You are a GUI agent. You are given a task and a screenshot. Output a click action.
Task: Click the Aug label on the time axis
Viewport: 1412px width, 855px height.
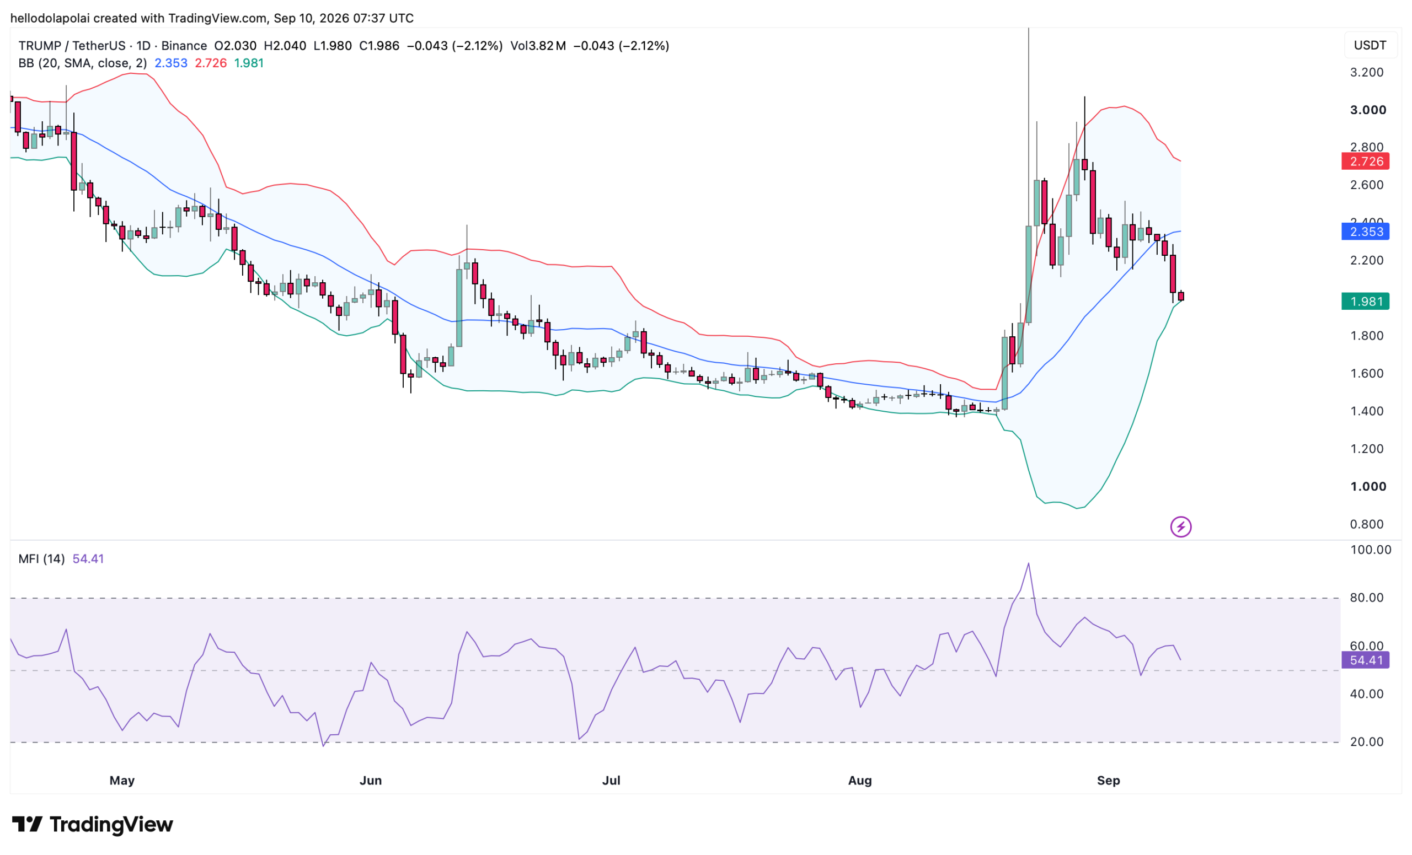tap(860, 780)
